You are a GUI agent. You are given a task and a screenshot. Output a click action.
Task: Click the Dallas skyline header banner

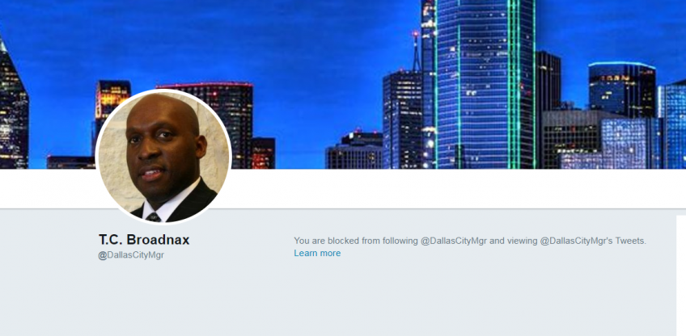343,84
